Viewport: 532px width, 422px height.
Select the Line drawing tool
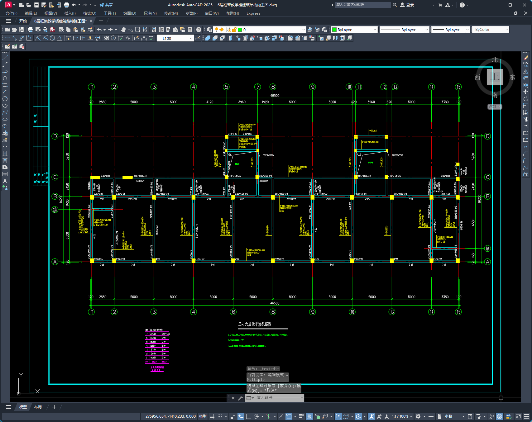[x=5, y=58]
